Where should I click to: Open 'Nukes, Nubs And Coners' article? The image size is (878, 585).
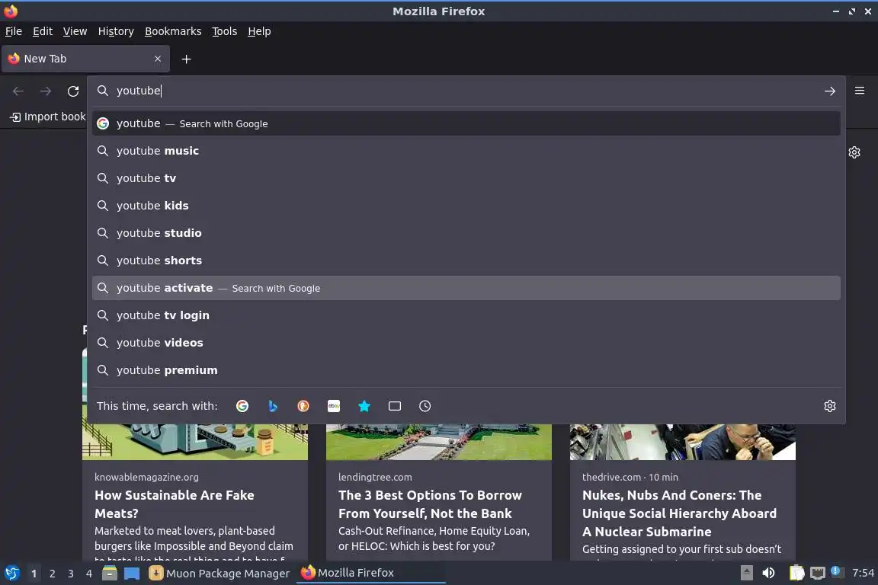tap(679, 513)
